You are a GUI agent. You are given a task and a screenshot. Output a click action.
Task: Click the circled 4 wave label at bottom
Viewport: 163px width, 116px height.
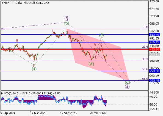[x=127, y=87]
